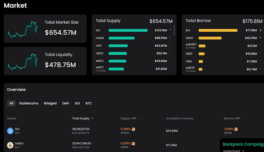Sort by the Total Supply column arrow
This screenshot has width=264, height=152.
[x=92, y=118]
